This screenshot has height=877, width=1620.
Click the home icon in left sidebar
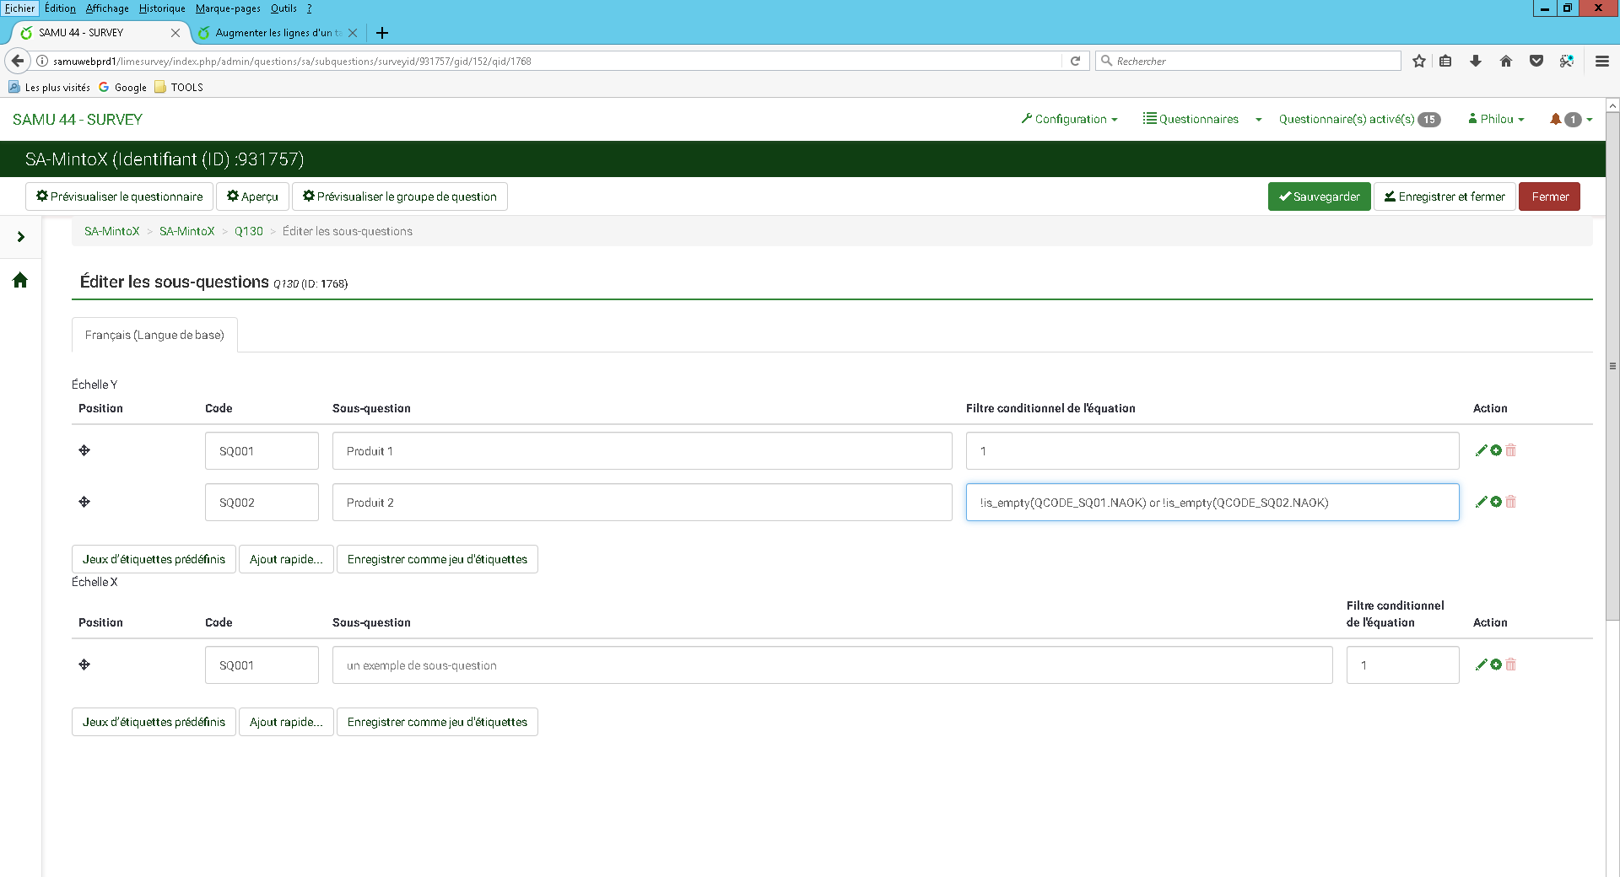pyautogui.click(x=20, y=280)
